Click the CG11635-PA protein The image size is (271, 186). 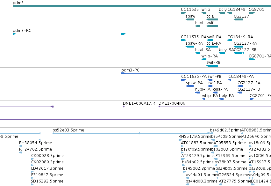click(183, 80)
